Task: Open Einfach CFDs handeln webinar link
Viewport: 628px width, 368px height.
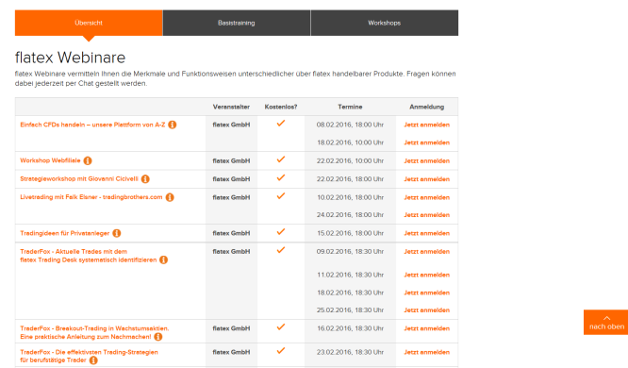Action: coord(92,125)
